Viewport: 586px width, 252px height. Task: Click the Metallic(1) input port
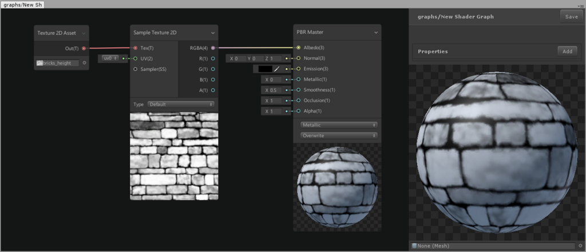tap(298, 79)
